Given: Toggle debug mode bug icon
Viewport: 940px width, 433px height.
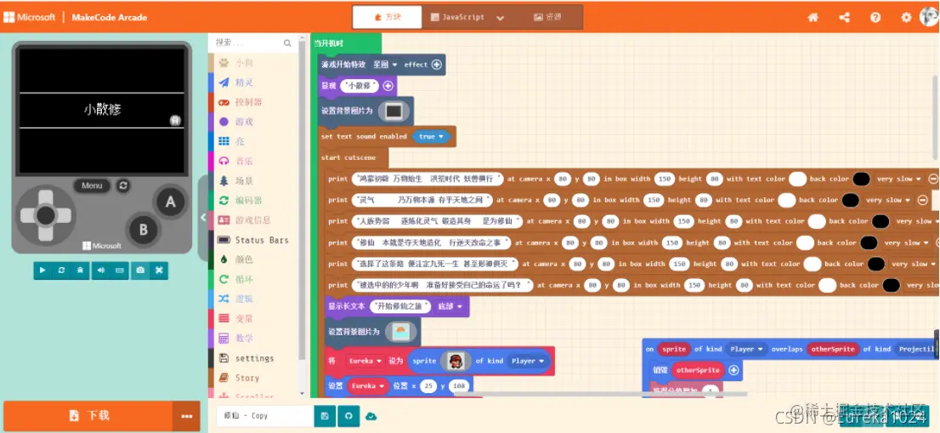Looking at the screenshot, I should pos(80,271).
